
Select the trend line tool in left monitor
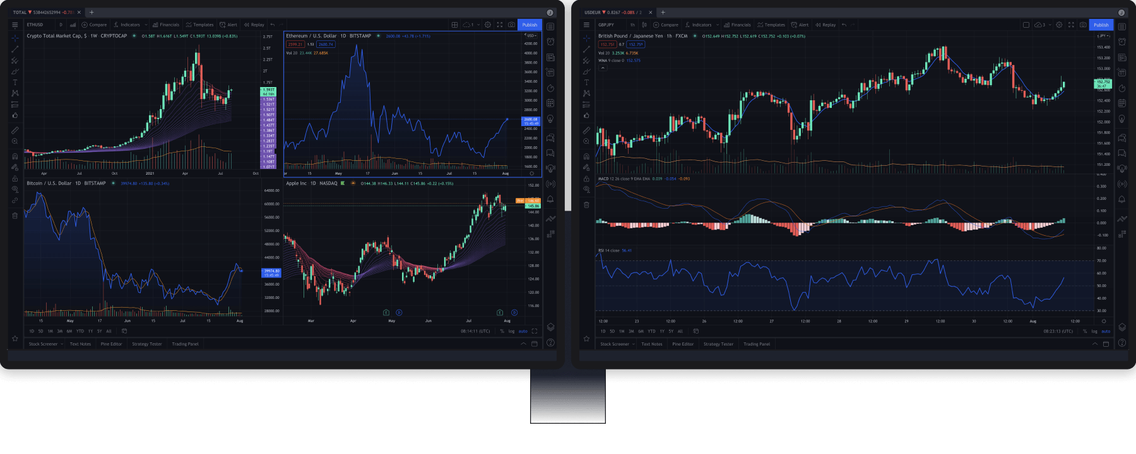click(x=15, y=49)
